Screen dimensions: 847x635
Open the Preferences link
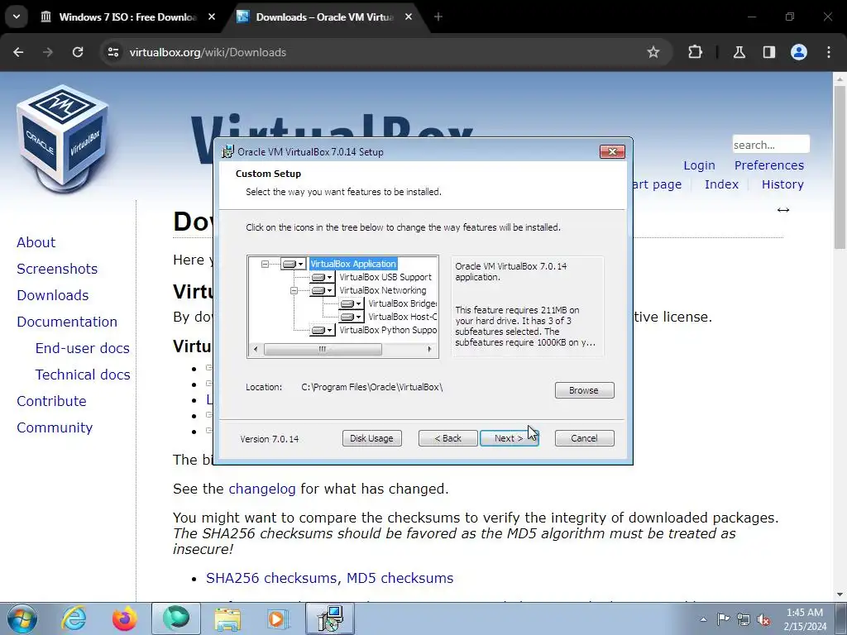768,165
